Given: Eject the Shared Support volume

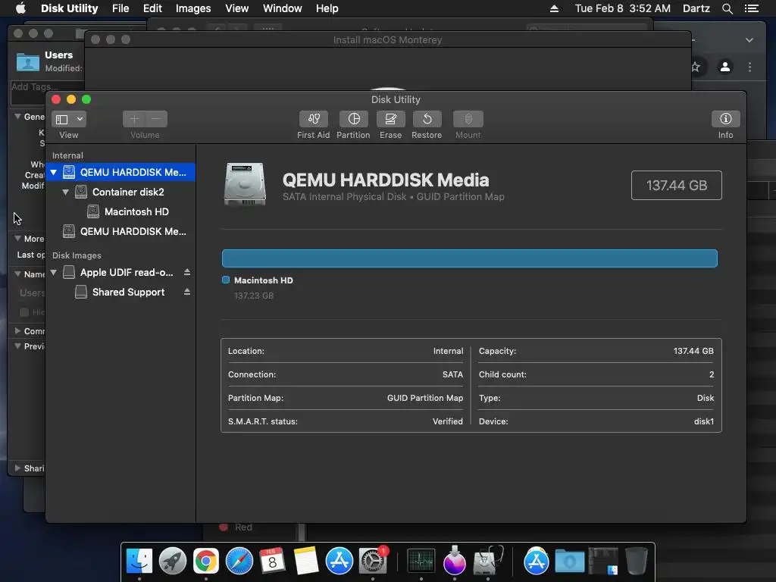Looking at the screenshot, I should pos(187,292).
